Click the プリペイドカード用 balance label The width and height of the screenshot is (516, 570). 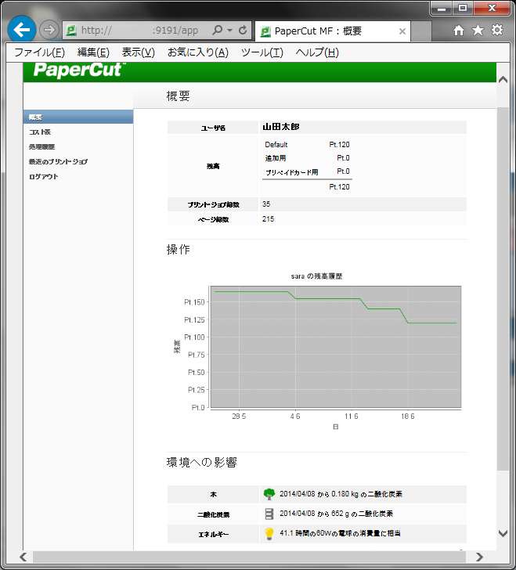291,172
